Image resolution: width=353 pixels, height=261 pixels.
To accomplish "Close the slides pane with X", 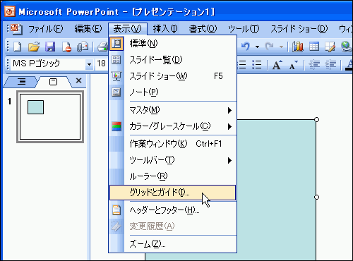I will point(79,80).
